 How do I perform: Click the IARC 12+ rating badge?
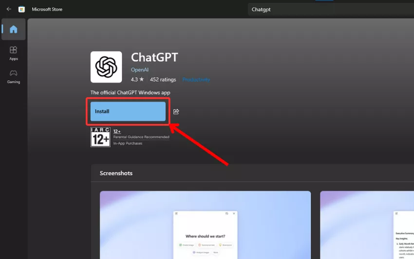click(100, 137)
